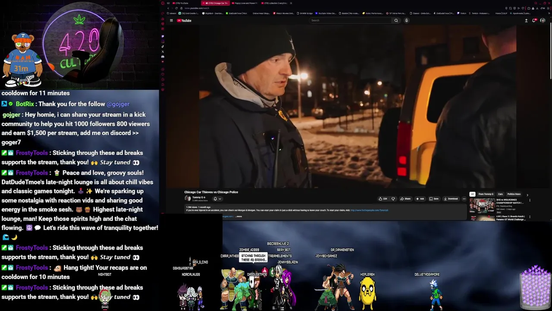Open X/Twitter in browser sidebar
The height and width of the screenshot is (311, 552).
(x=163, y=51)
